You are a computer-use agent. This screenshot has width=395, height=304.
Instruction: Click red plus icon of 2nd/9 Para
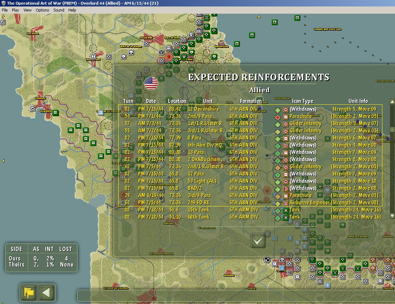pyautogui.click(x=278, y=117)
